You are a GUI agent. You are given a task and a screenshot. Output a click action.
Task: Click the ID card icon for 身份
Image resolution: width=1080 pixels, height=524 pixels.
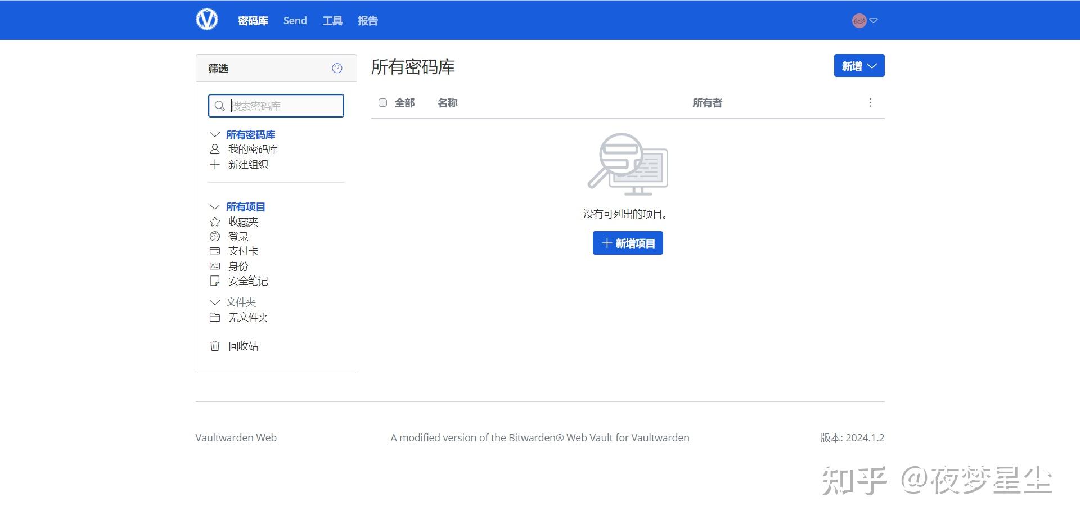[x=215, y=266]
